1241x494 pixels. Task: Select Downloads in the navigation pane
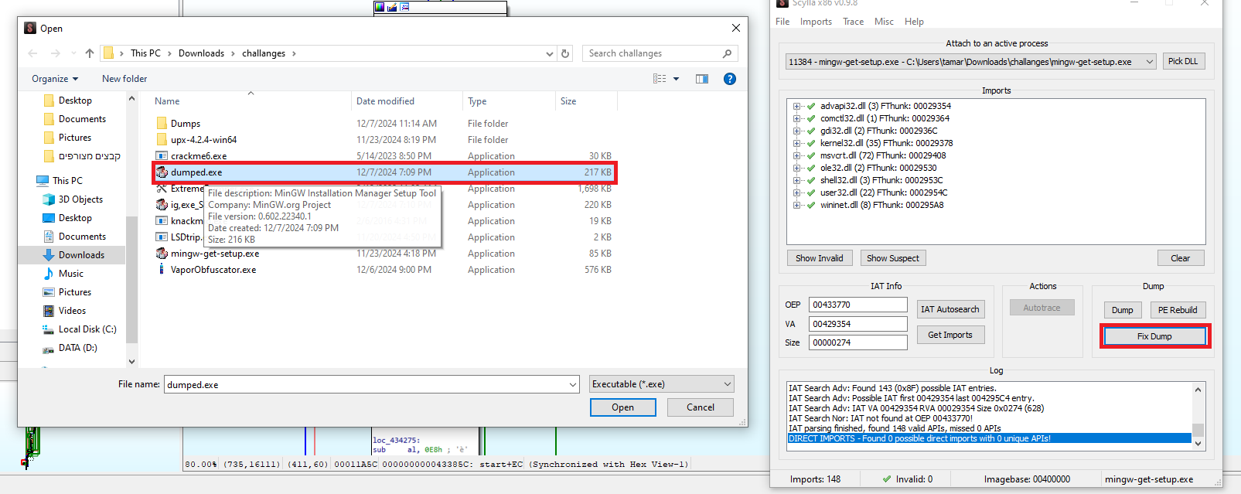click(x=81, y=255)
